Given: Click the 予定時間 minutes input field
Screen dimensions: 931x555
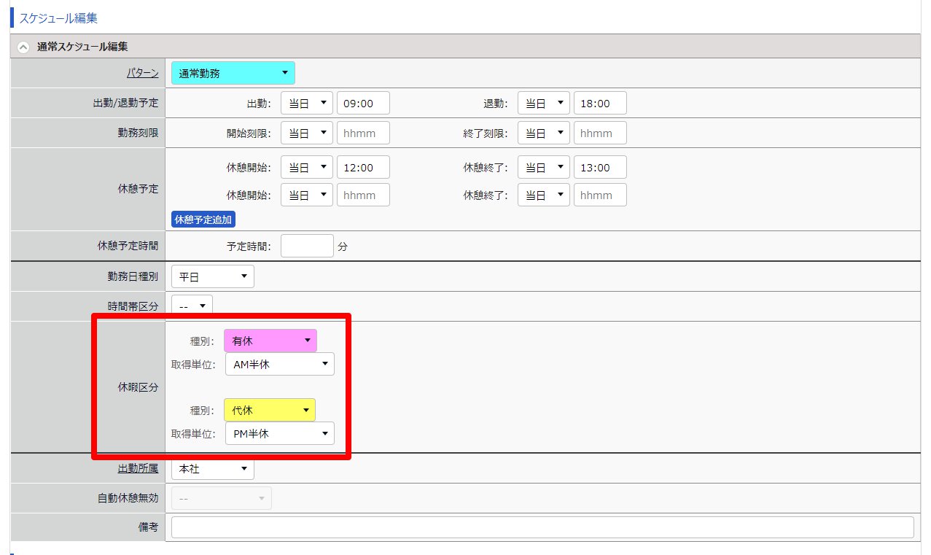Looking at the screenshot, I should 307,247.
